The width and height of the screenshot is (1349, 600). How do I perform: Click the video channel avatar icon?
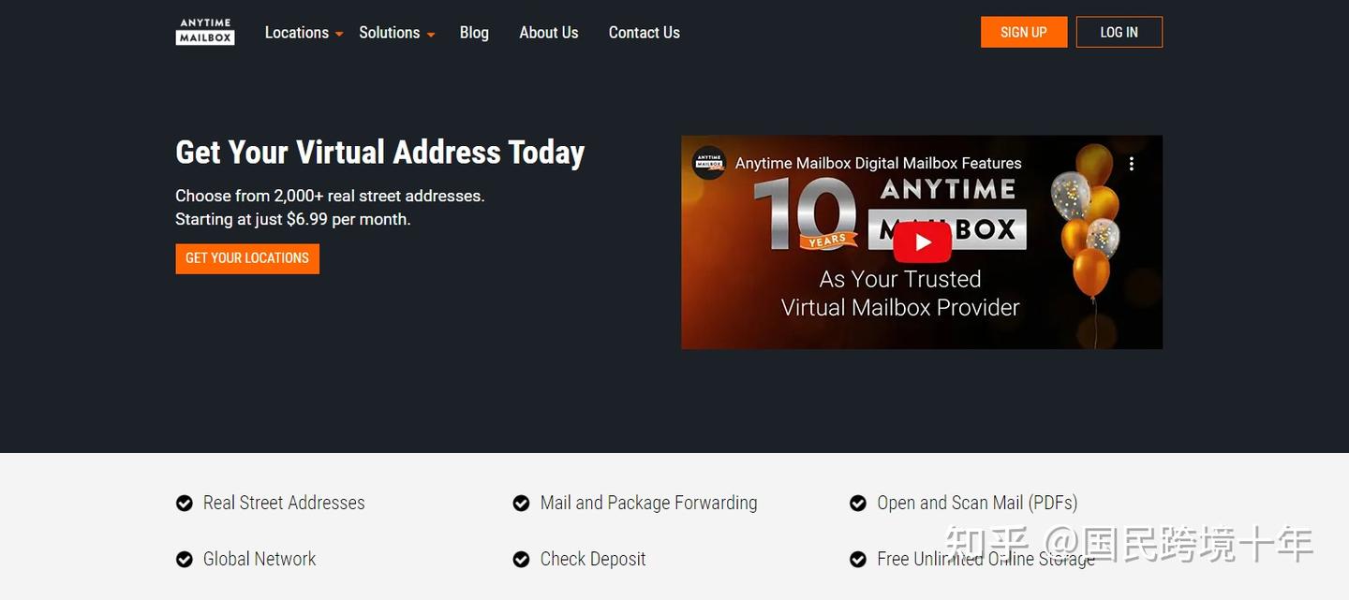709,163
